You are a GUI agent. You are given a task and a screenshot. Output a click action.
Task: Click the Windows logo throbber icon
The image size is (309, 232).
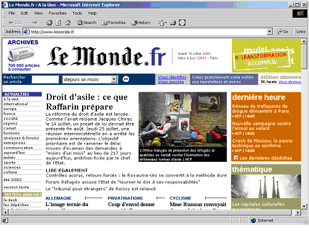(x=300, y=14)
